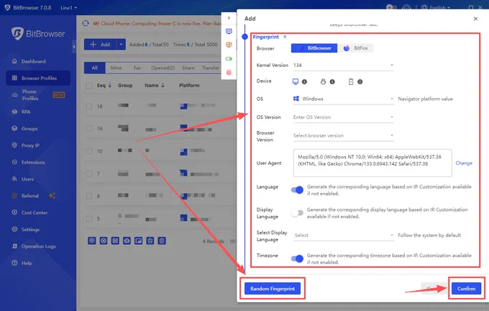The height and width of the screenshot is (311, 489).
Task: Click the chevron atop the dialog side strip
Action: 229,18
